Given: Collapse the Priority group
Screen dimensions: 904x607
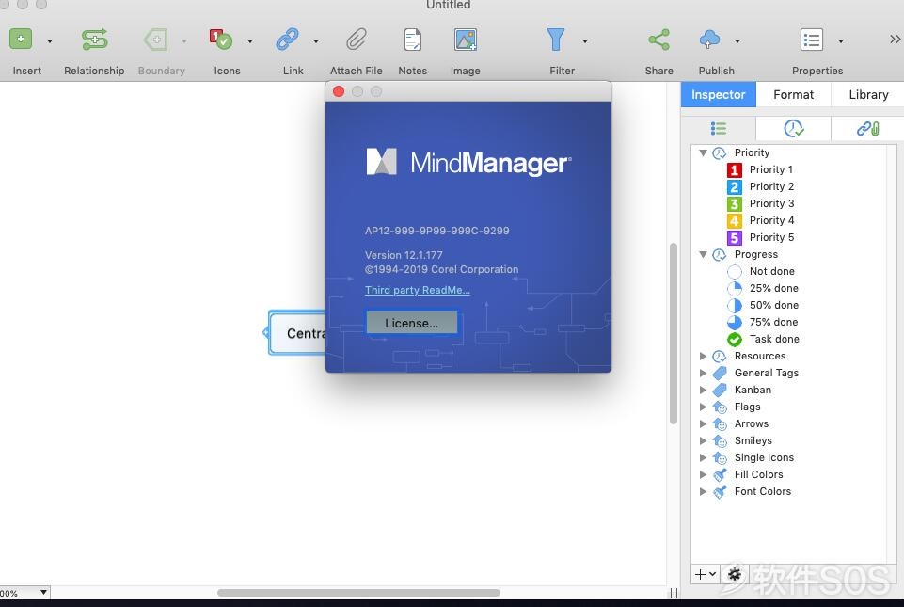Looking at the screenshot, I should tap(703, 152).
